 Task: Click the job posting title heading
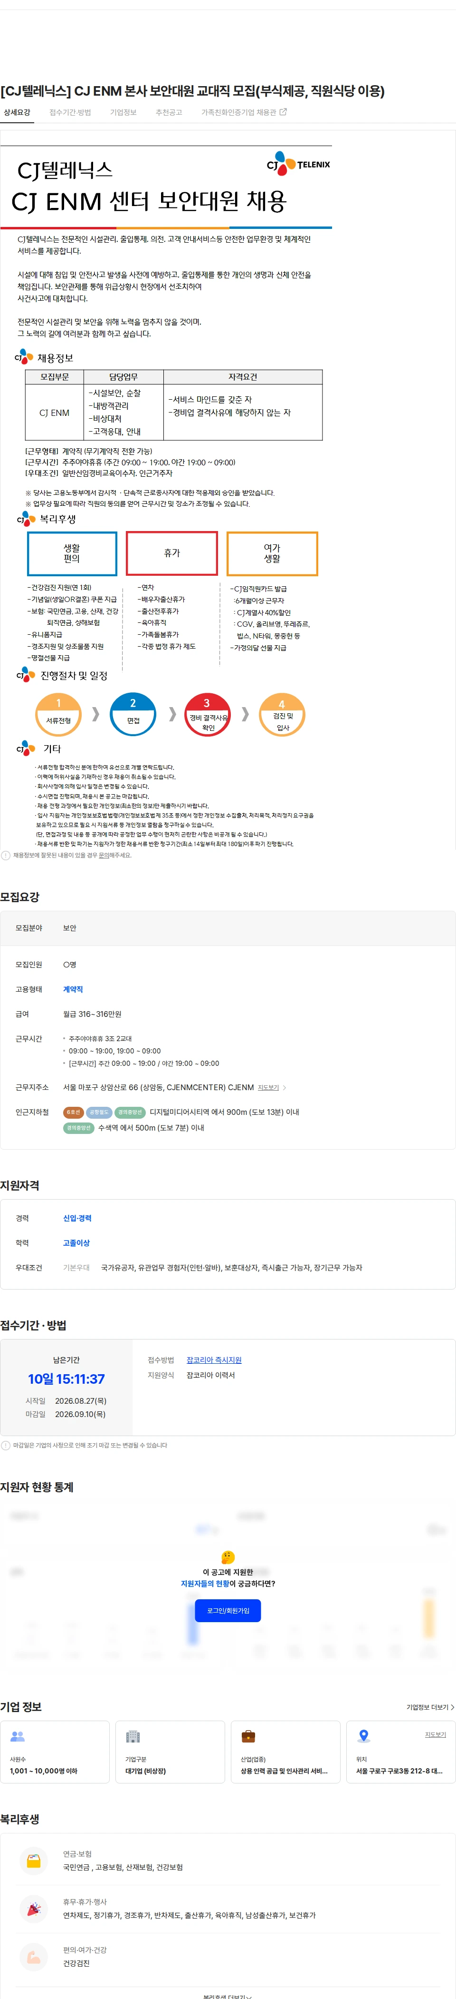[x=193, y=91]
